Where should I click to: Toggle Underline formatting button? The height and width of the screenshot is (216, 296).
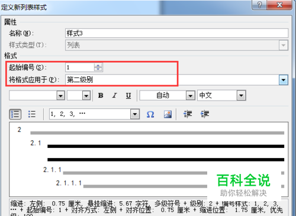(x=128, y=95)
